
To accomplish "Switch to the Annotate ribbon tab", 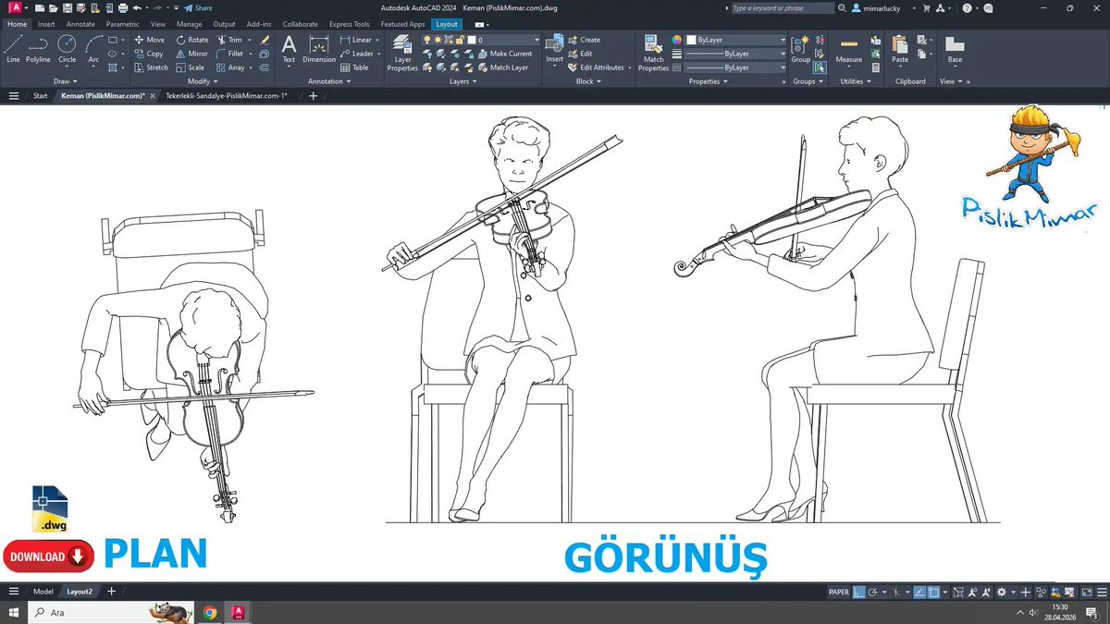I will [80, 24].
